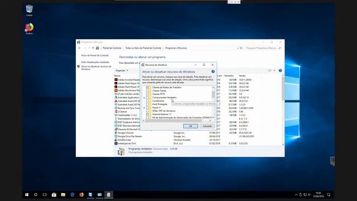Click programs list vertical scrollbar
Screen dimensions: 357x201
[x=283, y=110]
